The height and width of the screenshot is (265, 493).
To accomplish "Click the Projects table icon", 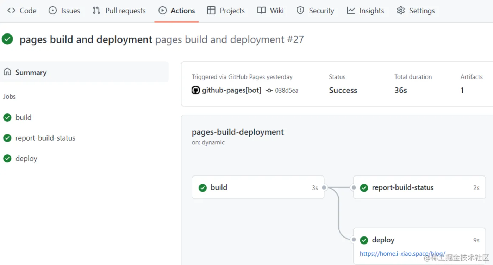I will coord(211,11).
